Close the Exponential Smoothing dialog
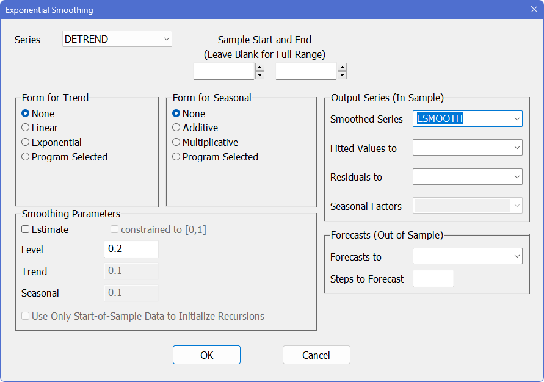Image resolution: width=544 pixels, height=382 pixels. click(x=534, y=10)
